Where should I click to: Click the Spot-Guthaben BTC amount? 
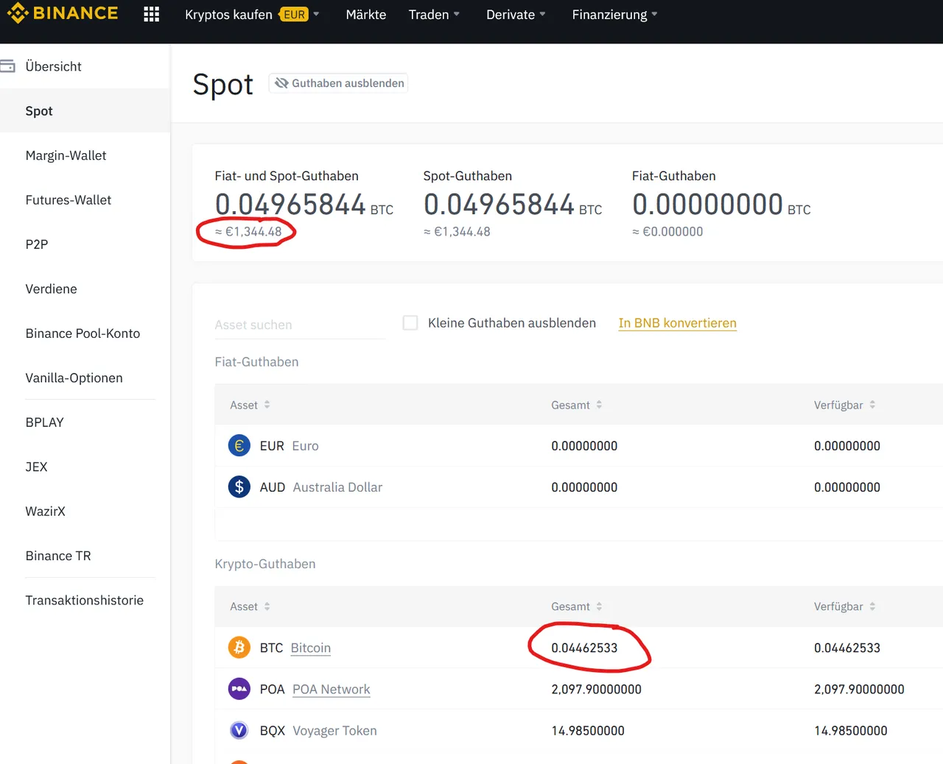512,204
